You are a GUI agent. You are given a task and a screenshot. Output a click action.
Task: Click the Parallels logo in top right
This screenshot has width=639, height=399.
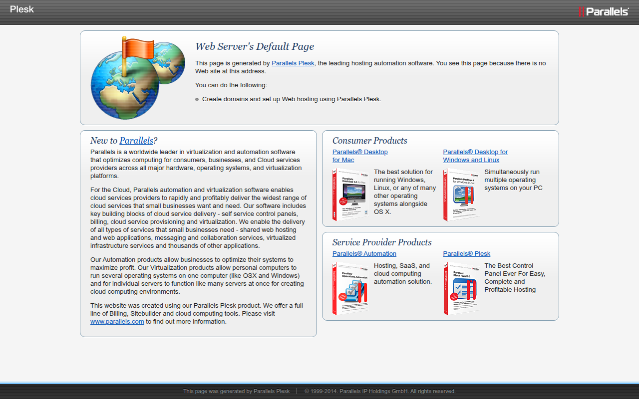tap(604, 11)
